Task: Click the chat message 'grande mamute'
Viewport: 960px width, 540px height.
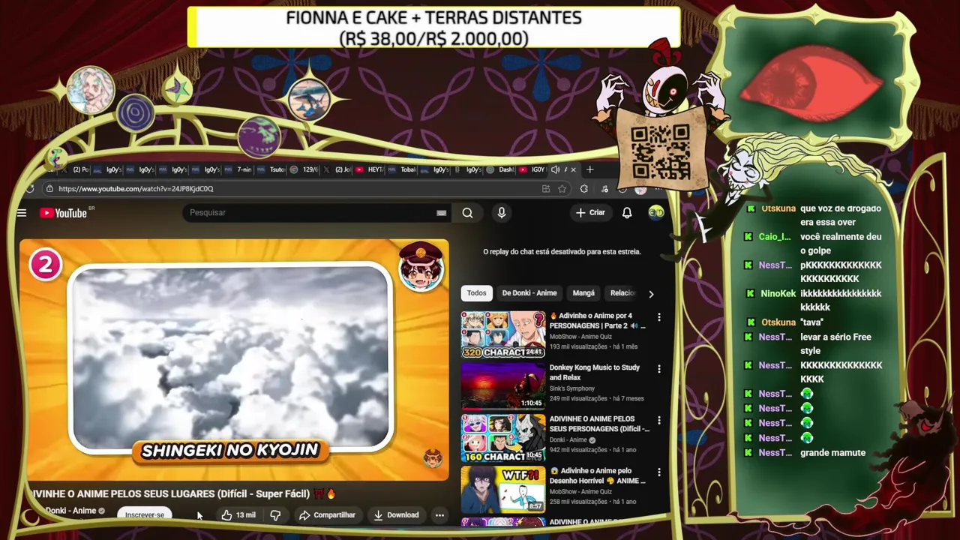Action: pos(832,453)
